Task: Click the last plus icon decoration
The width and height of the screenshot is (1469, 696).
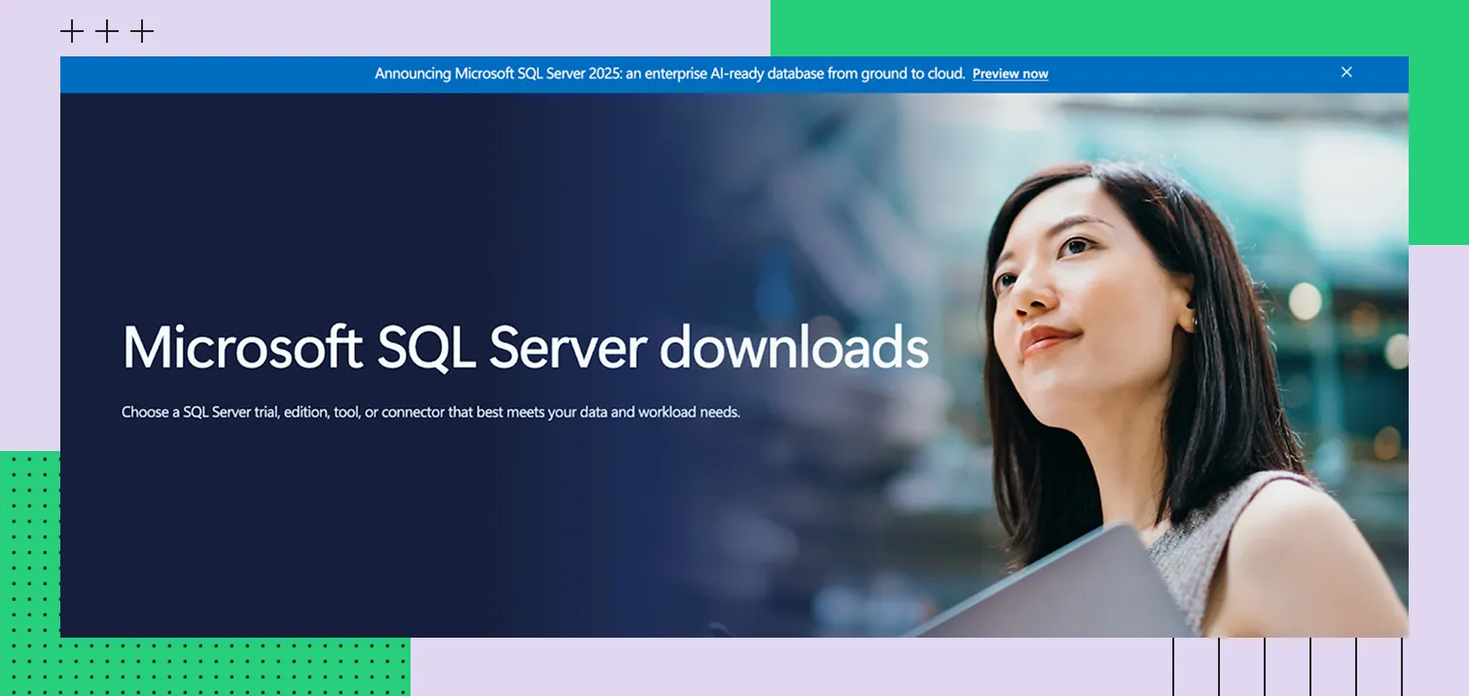Action: pyautogui.click(x=142, y=32)
